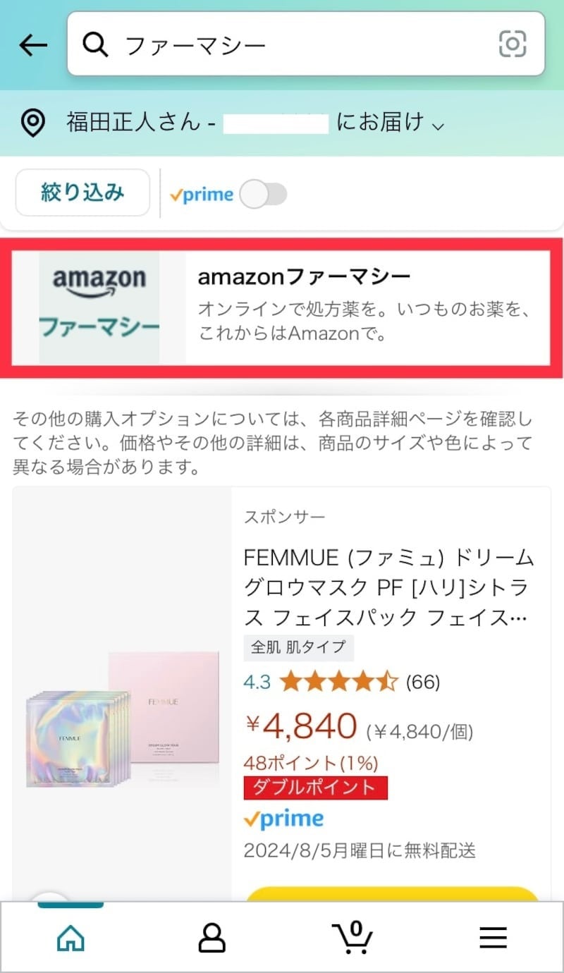Tap the ダブルポイント red label
Image resolution: width=564 pixels, height=973 pixels.
[x=315, y=788]
